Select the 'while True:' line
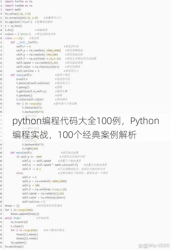171x250 pixels. 13,218
